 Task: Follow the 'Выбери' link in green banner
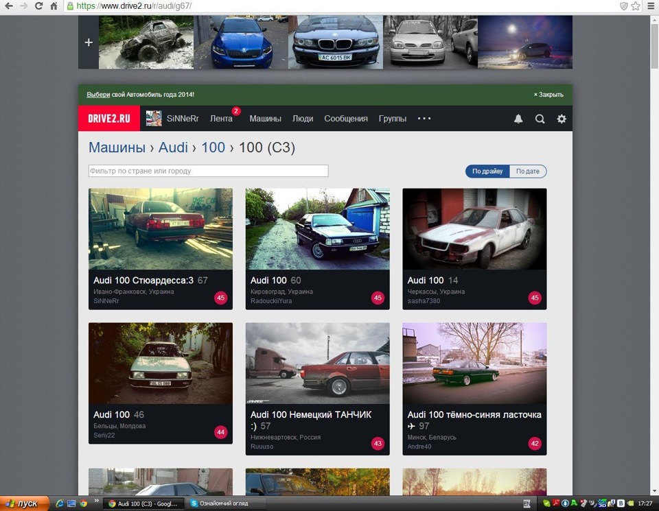(x=98, y=95)
